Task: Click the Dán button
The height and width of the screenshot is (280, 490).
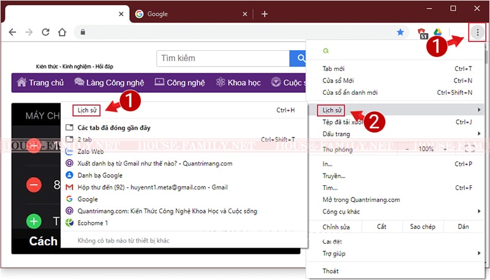Action: (x=464, y=227)
